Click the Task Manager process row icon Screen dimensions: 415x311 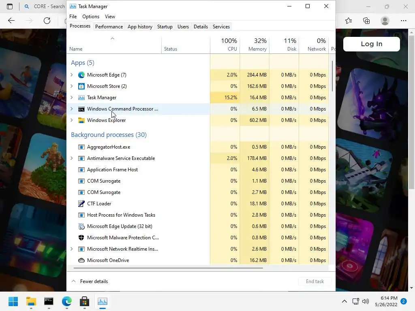point(81,98)
